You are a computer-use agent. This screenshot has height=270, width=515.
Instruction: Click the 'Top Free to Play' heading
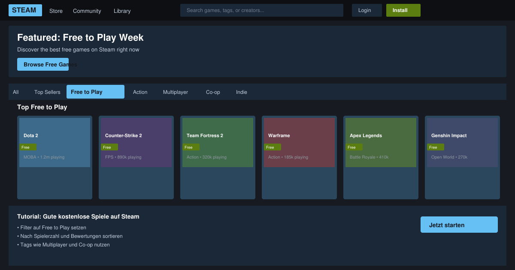tap(42, 107)
